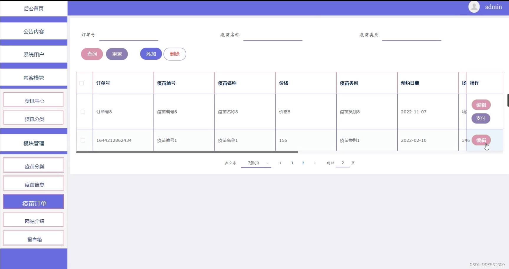The image size is (509, 269).
Task: Check the box for order 1644212862434
Action: [x=83, y=140]
